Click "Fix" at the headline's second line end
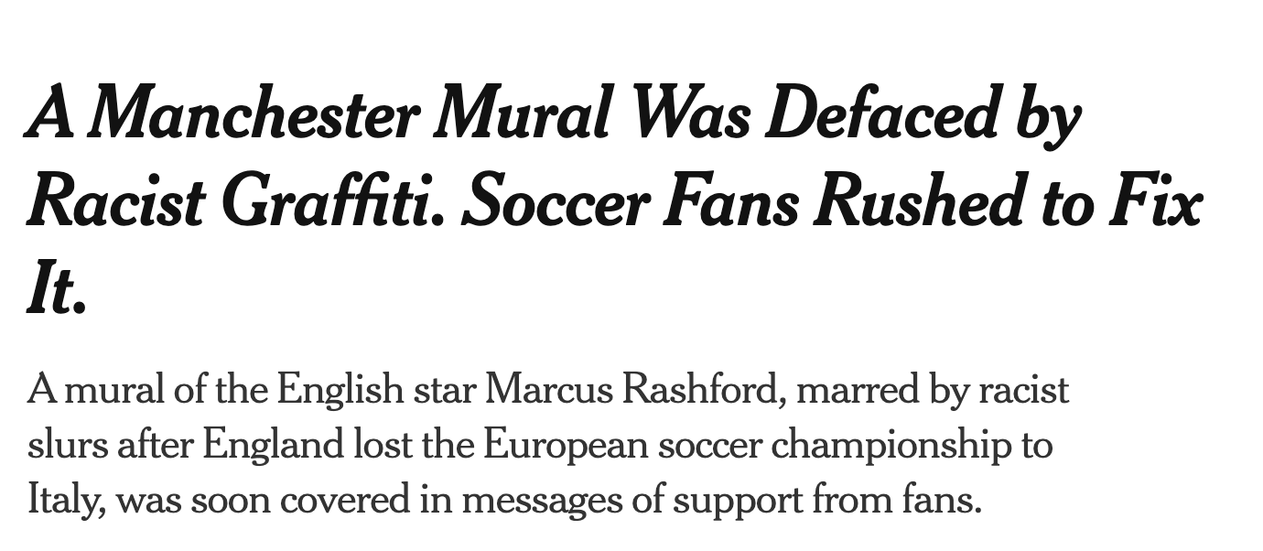Viewport: 1263px width, 551px height. pos(1154,203)
